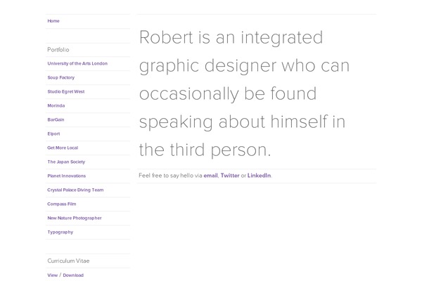This screenshot has height=281, width=422.
Task: Open the Twitter profile link
Action: pyautogui.click(x=230, y=176)
